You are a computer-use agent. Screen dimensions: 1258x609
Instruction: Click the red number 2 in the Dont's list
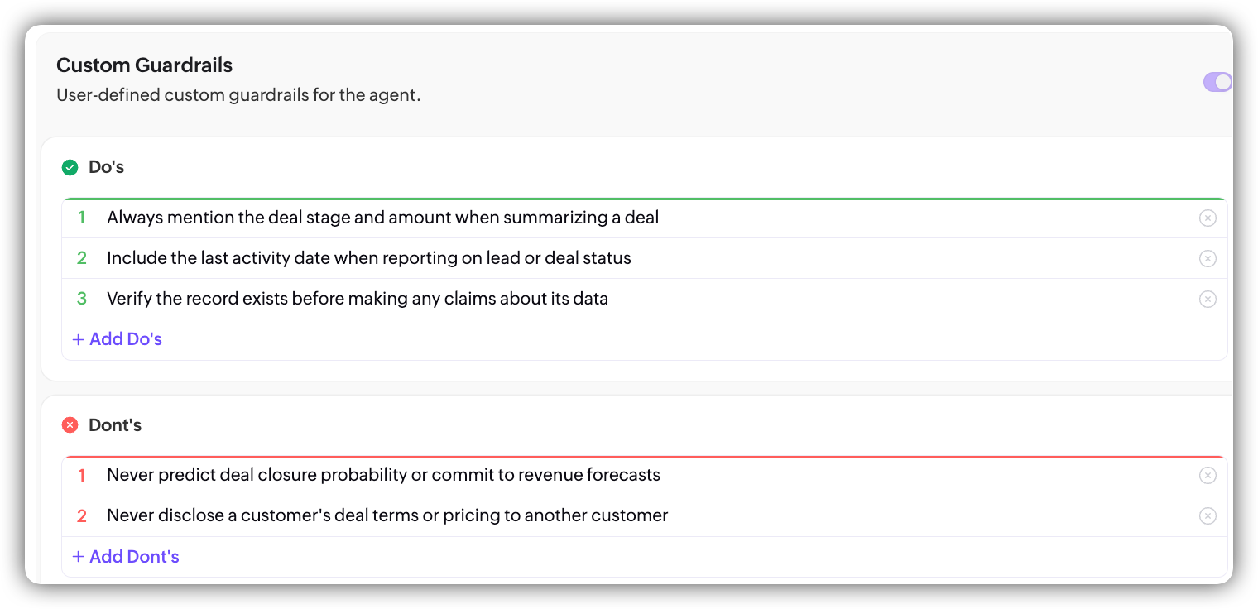(x=82, y=516)
